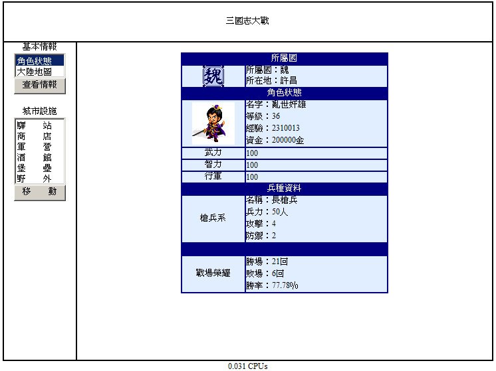Click the 移動 button
Image resolution: width=496 pixels, height=371 pixels.
click(40, 192)
